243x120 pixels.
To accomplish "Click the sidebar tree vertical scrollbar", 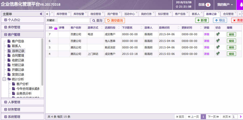I will [x=42, y=62].
